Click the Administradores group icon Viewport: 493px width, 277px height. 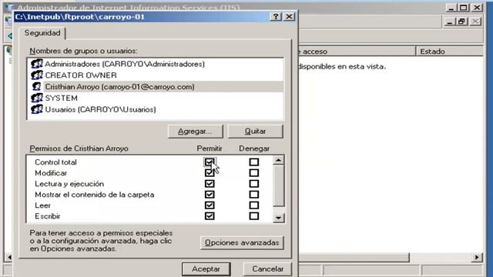coord(37,64)
